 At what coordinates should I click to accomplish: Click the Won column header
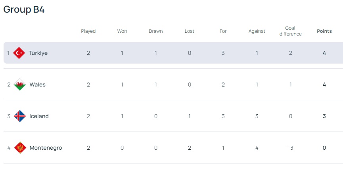click(x=122, y=31)
